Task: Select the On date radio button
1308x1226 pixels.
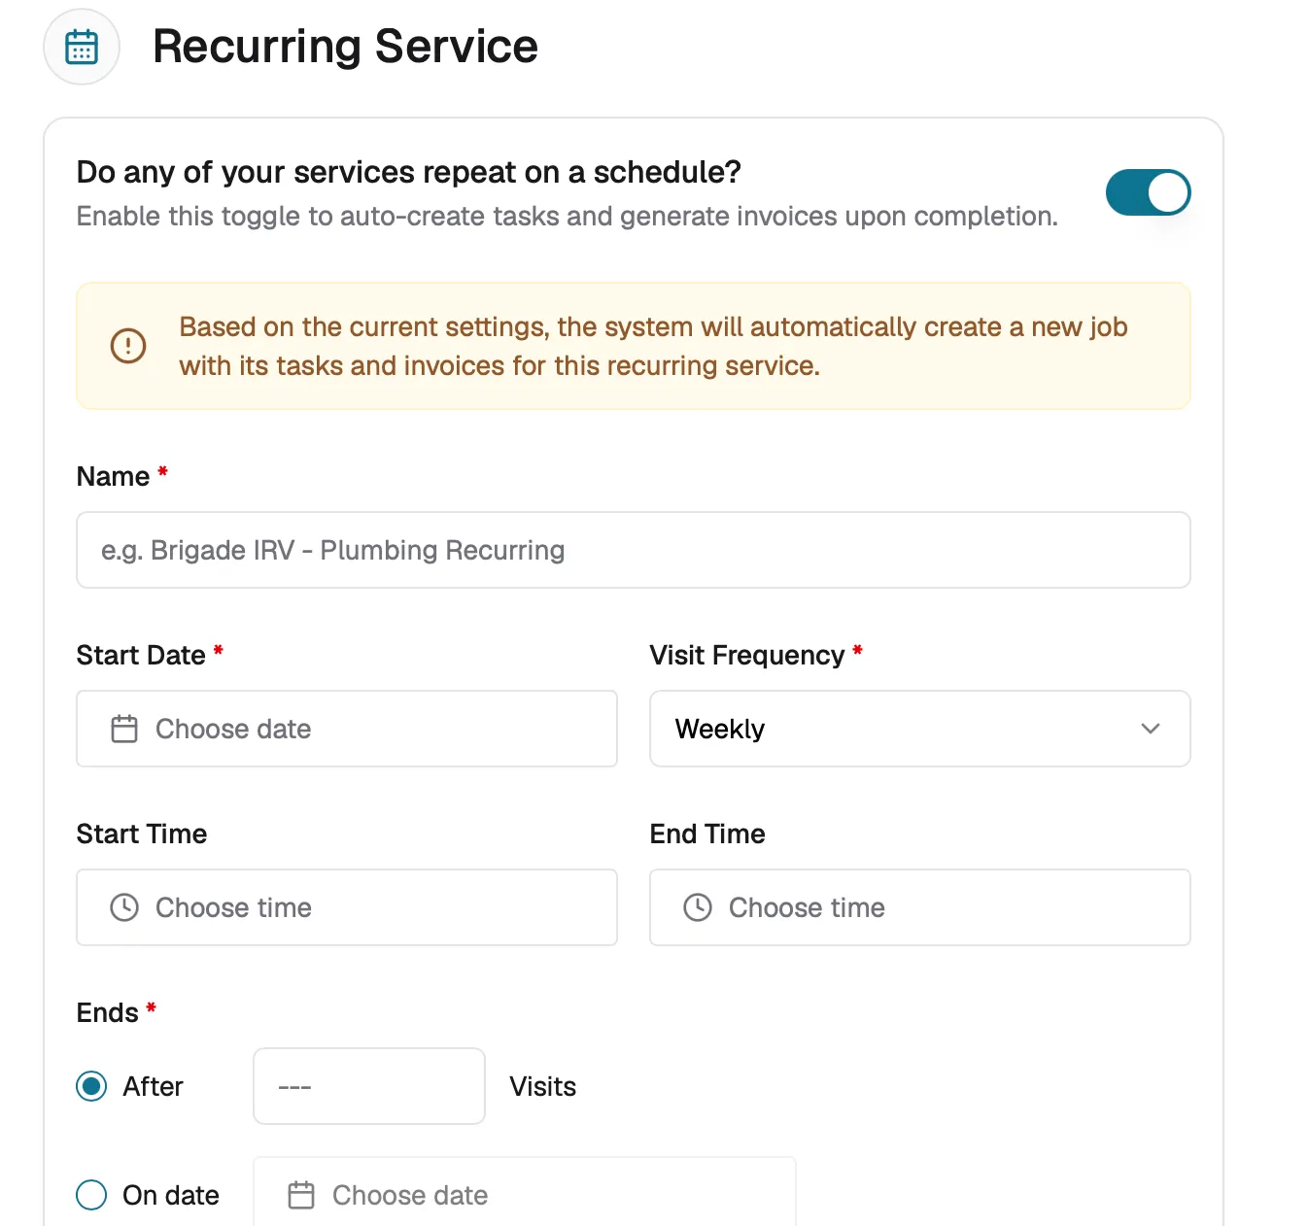Action: 91,1195
